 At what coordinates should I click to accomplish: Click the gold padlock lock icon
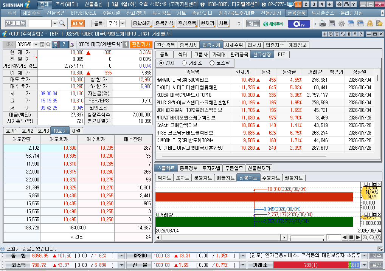click(370, 23)
